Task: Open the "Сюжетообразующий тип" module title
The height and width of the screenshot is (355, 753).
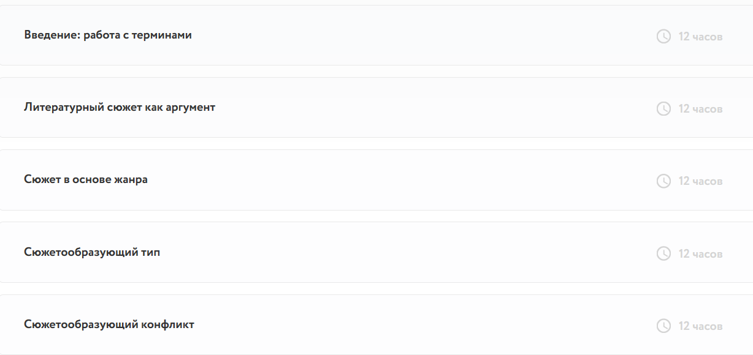Action: click(x=92, y=252)
